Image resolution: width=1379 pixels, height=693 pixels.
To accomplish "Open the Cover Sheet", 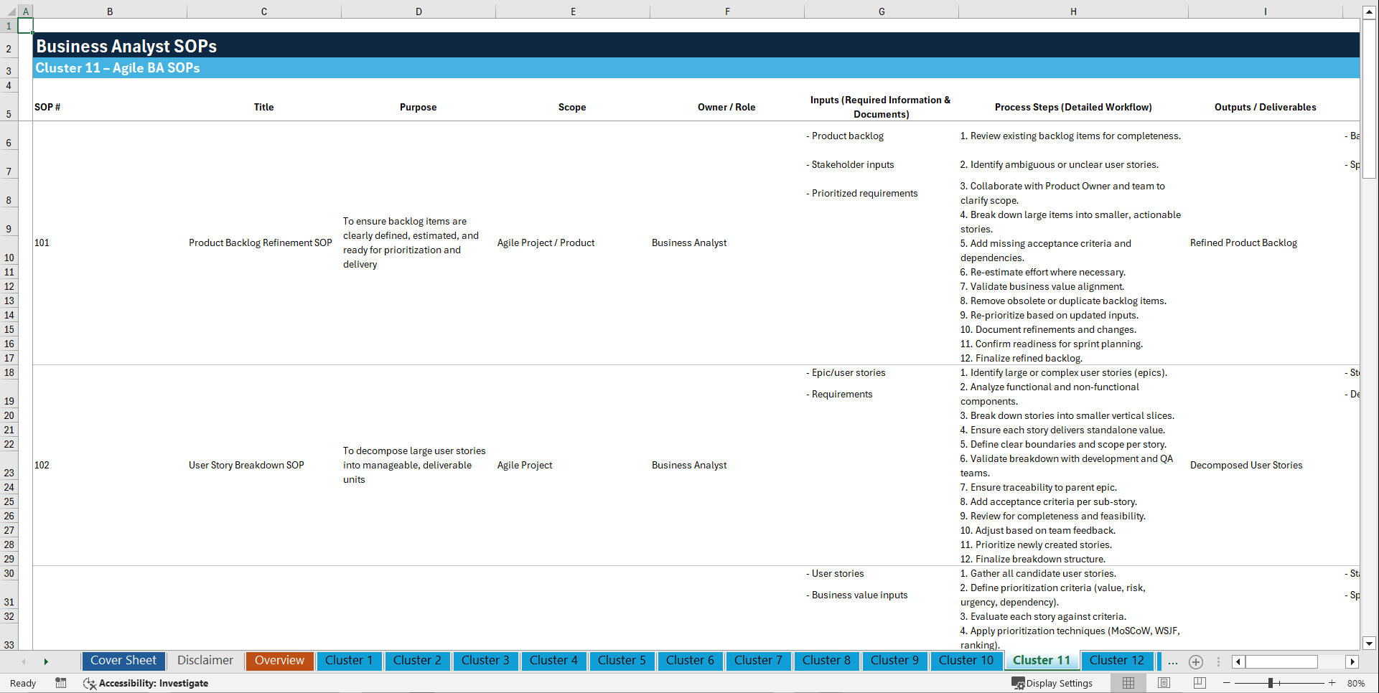I will 123,661.
